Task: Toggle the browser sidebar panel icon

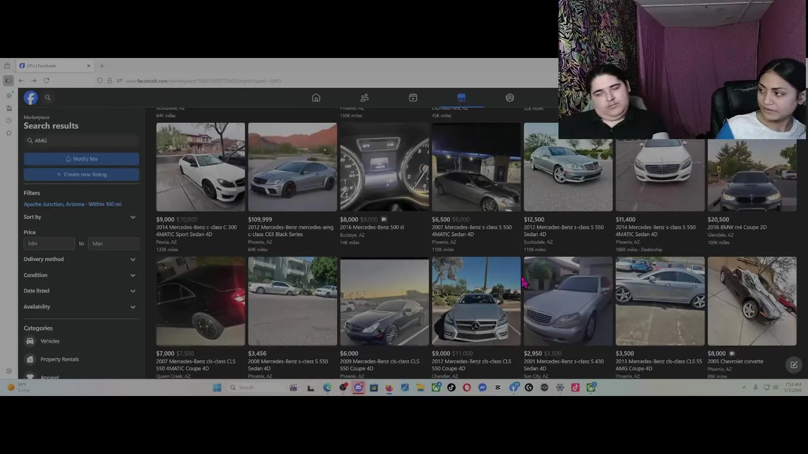Action: click(8, 81)
